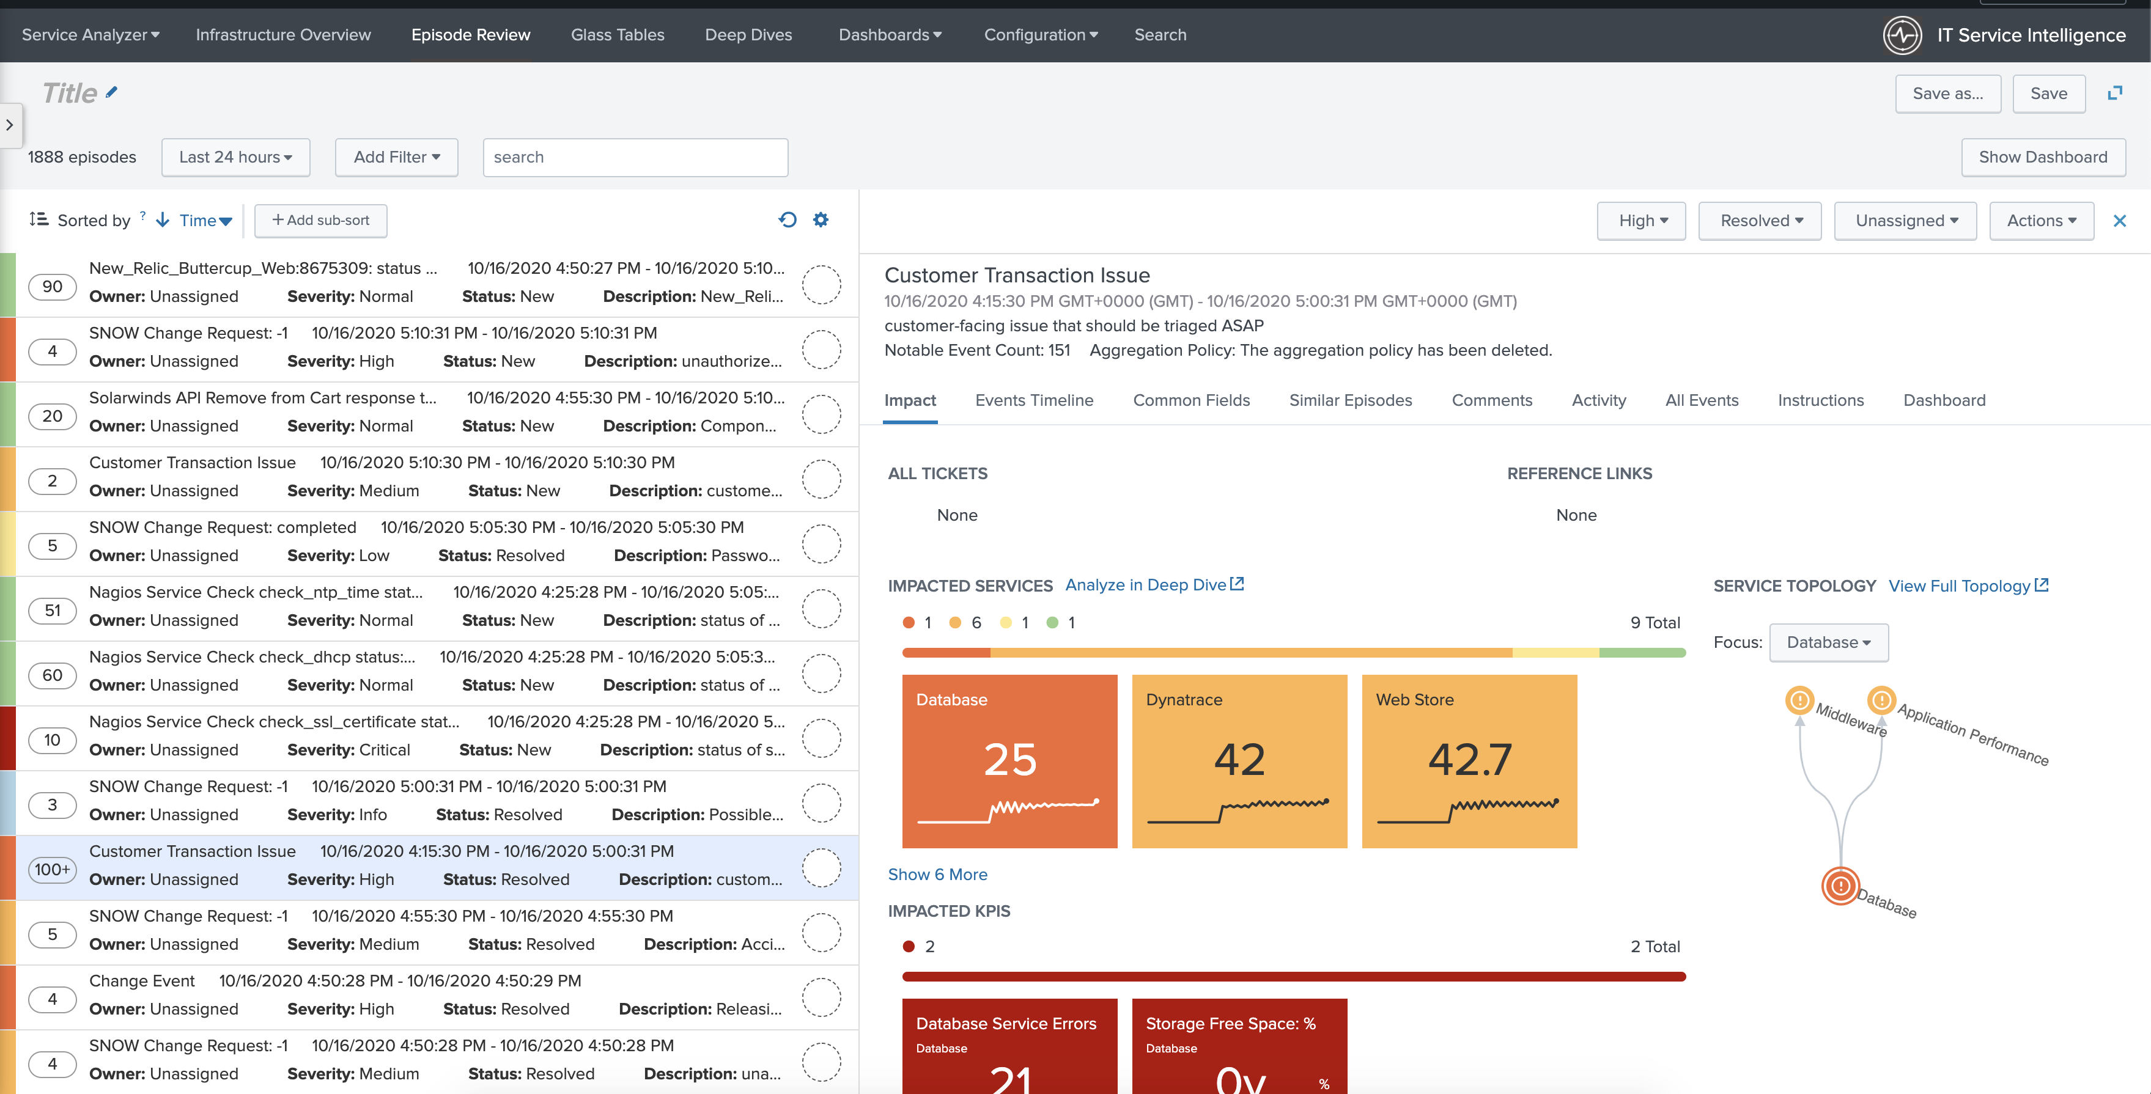Screen dimensions: 2151x1094
Task: Change severity with High dropdown
Action: [x=1642, y=220]
